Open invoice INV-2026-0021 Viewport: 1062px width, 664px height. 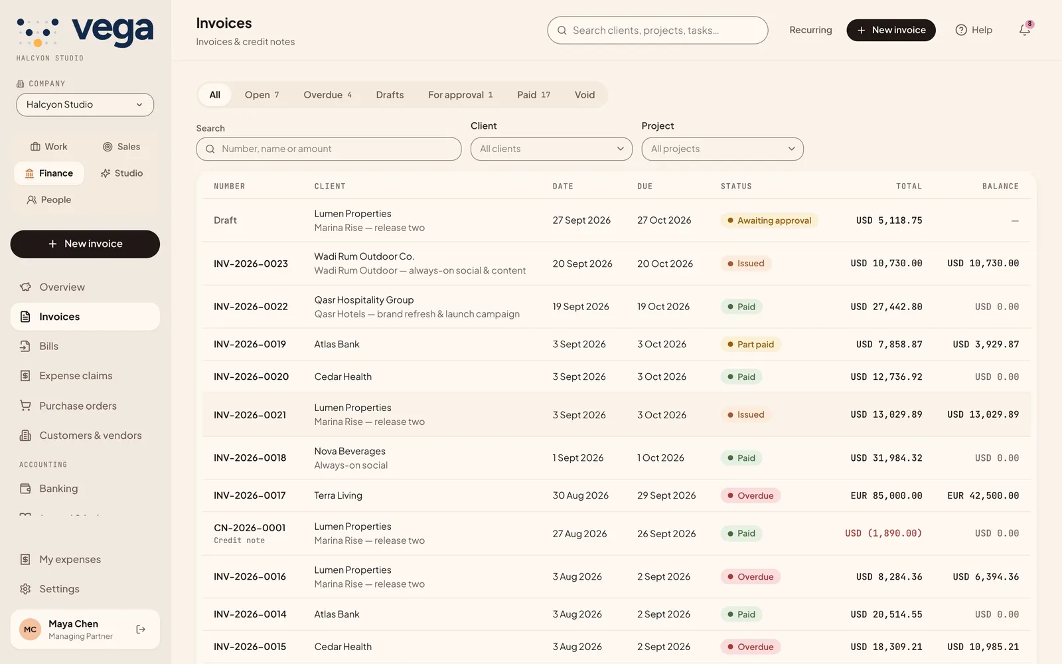coord(617,414)
